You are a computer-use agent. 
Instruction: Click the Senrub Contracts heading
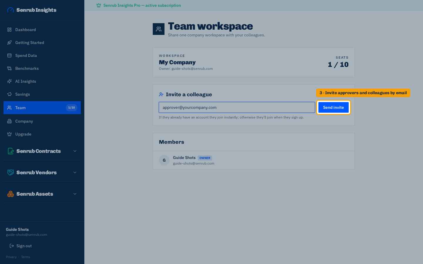coord(38,151)
